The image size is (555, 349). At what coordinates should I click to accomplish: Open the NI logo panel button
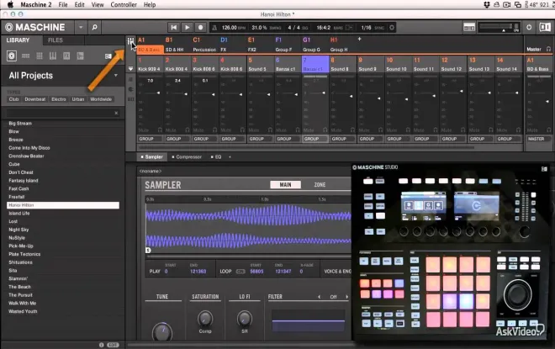(x=545, y=27)
